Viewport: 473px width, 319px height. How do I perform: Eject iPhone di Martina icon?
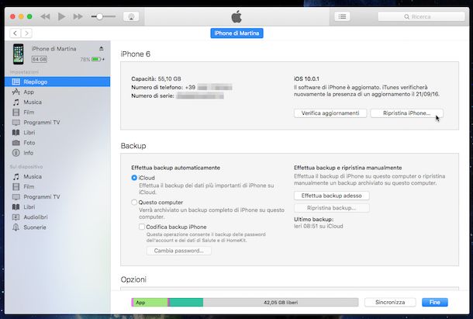pyautogui.click(x=102, y=49)
